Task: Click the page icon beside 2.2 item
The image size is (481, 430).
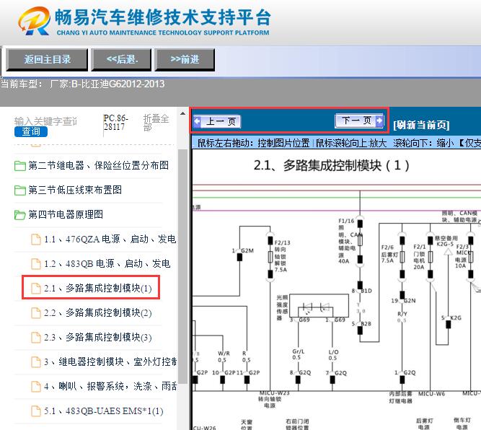Action: (x=36, y=313)
